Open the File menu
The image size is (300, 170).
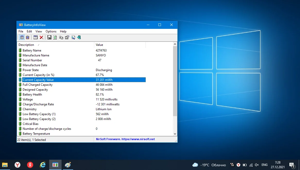(x=21, y=31)
